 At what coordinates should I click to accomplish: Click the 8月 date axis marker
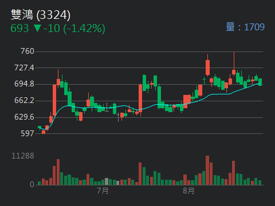point(188,191)
